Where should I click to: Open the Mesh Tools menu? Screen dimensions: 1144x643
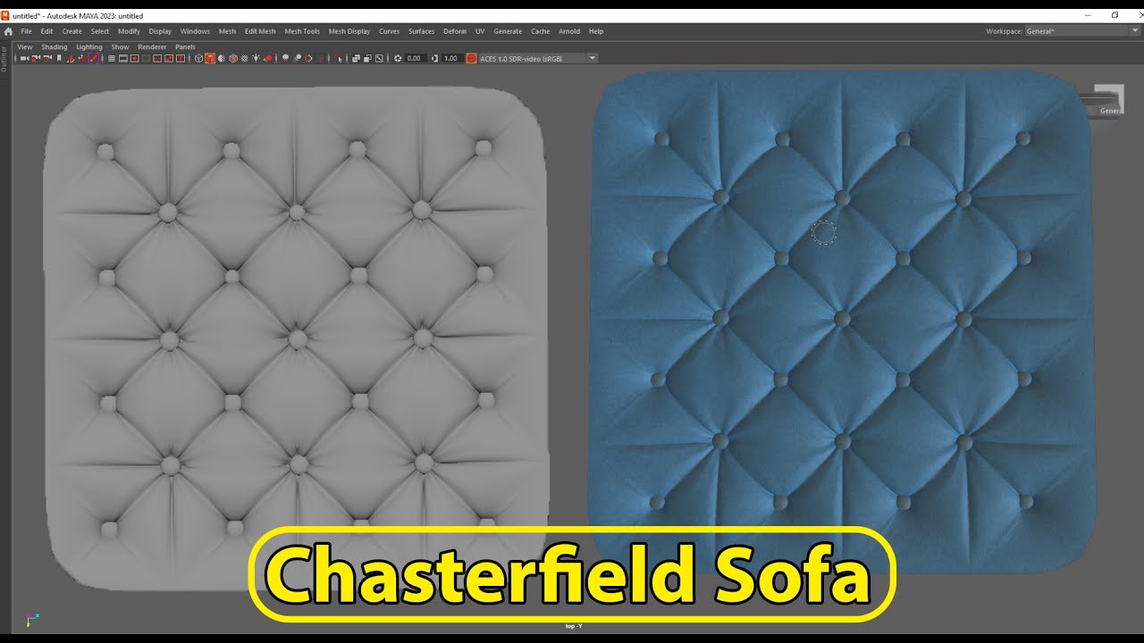coord(302,31)
